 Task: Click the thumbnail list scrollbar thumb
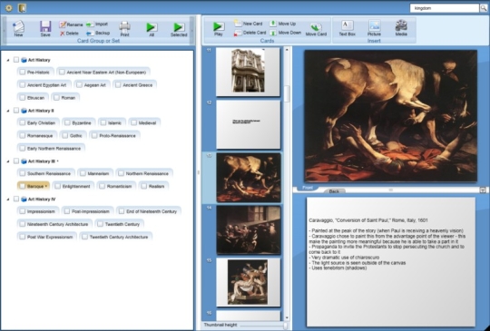click(287, 93)
